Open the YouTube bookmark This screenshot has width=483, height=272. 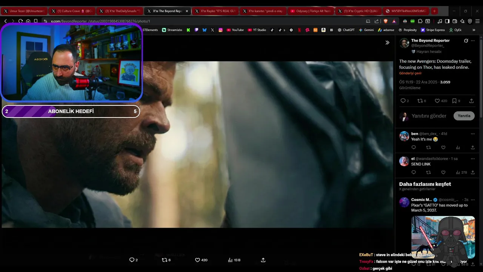pyautogui.click(x=235, y=30)
